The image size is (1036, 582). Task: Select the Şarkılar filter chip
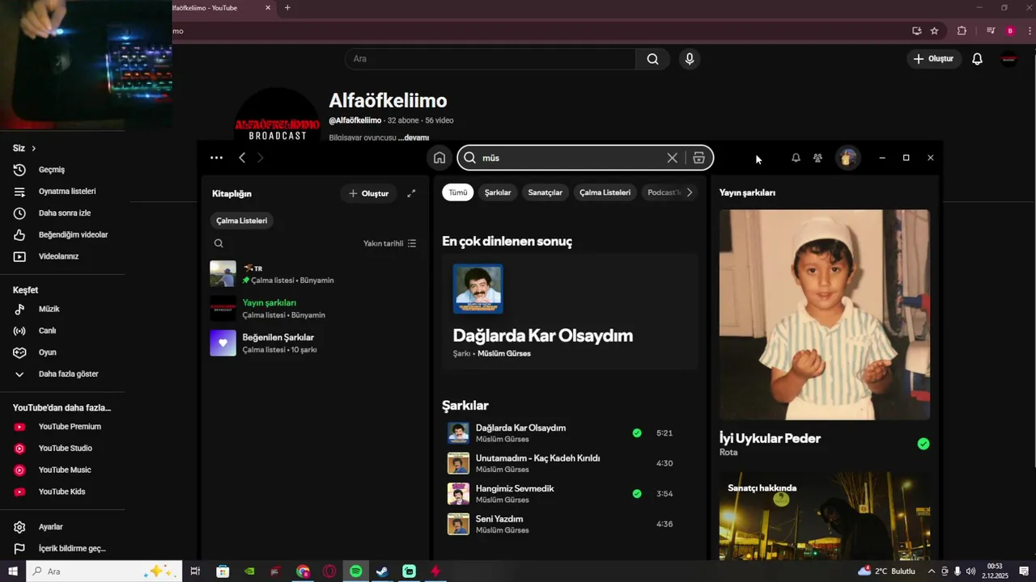pyautogui.click(x=498, y=192)
